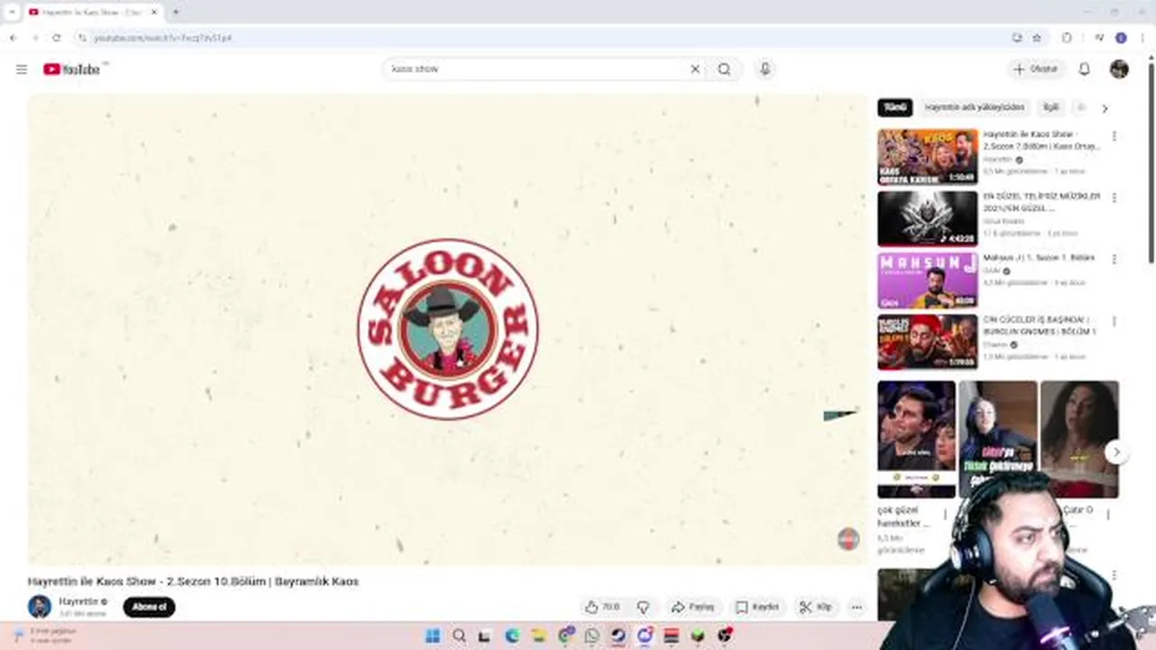Select the İlgili filter chip
The image size is (1156, 650).
tap(1050, 107)
